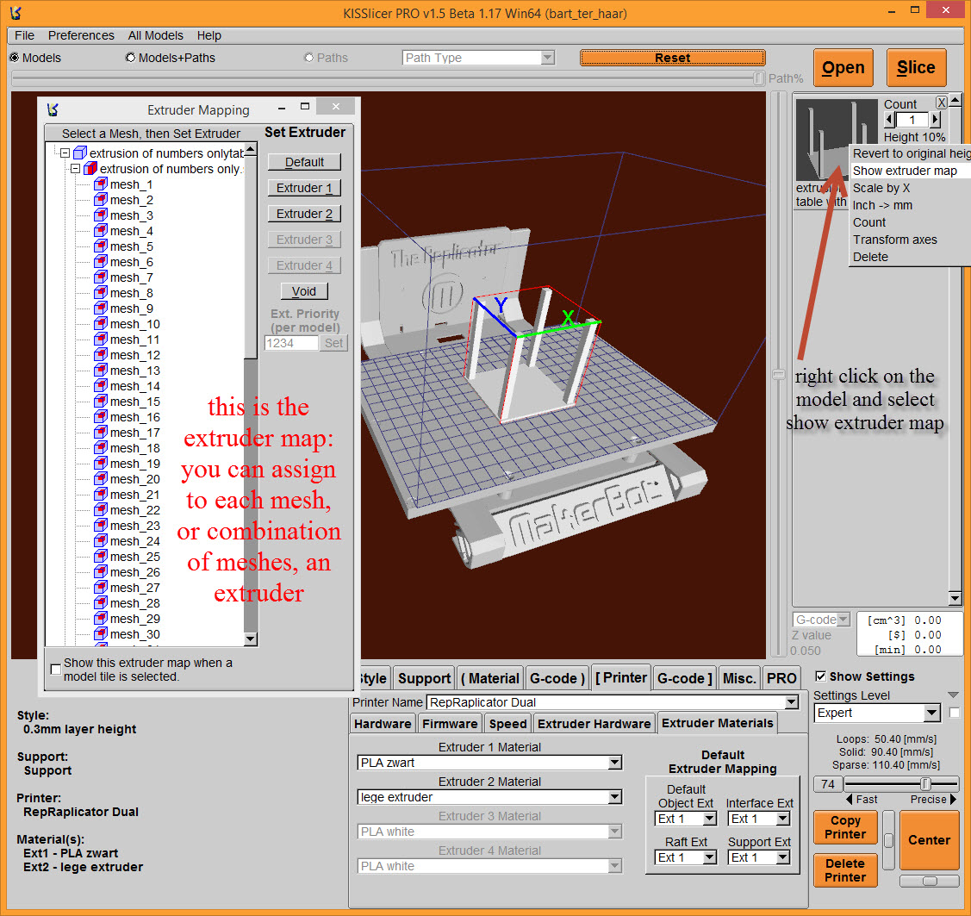Click the mesh_28 cube icon

click(100, 602)
